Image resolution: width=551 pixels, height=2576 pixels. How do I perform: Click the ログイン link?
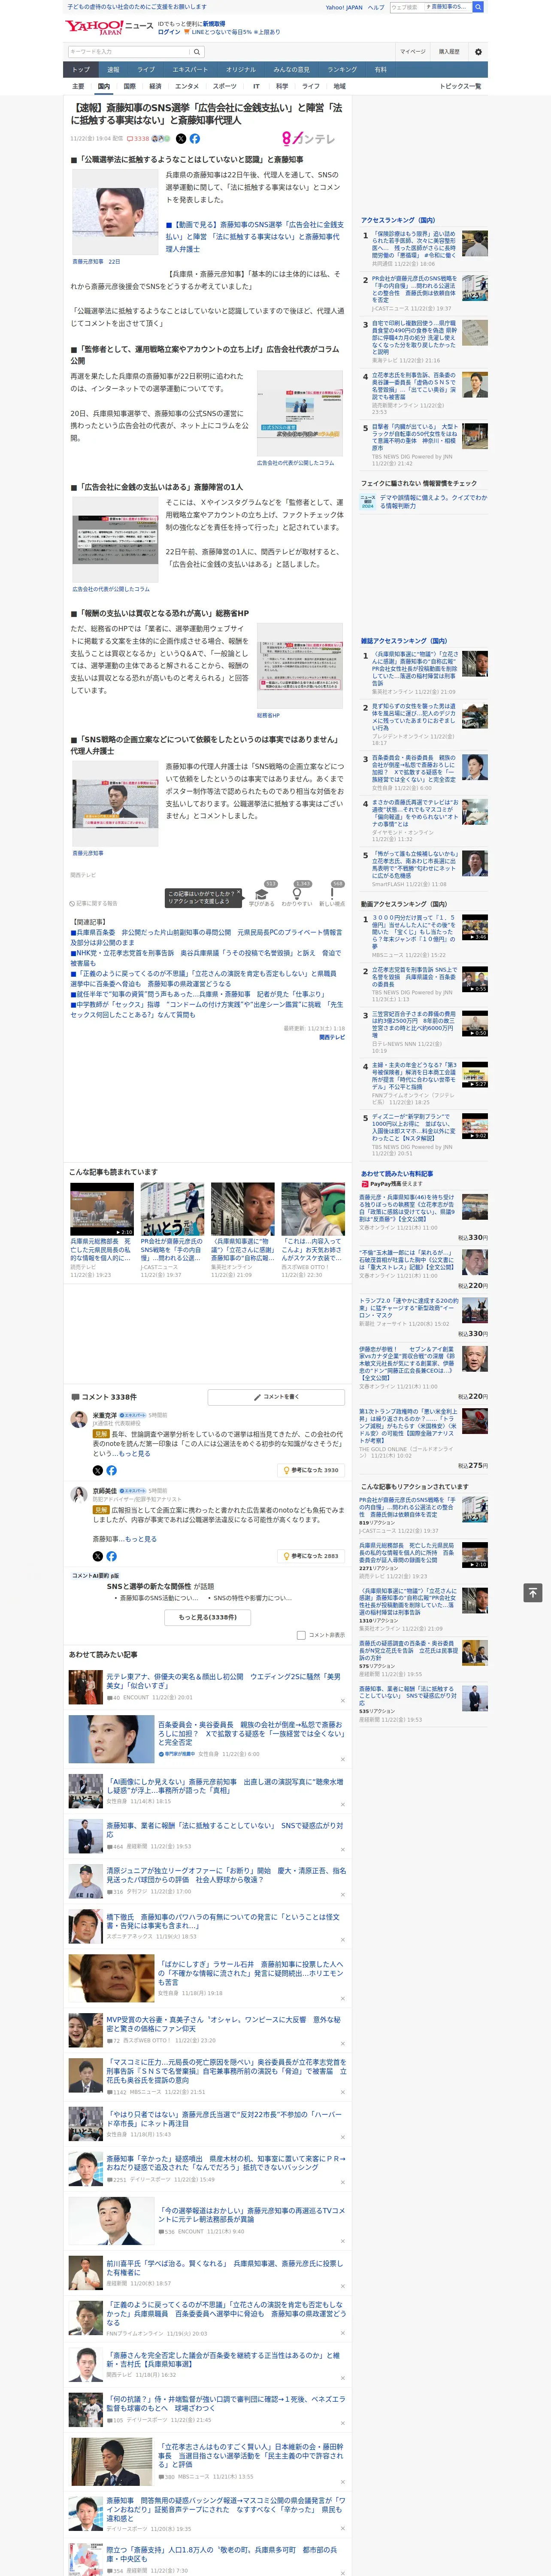point(169,32)
